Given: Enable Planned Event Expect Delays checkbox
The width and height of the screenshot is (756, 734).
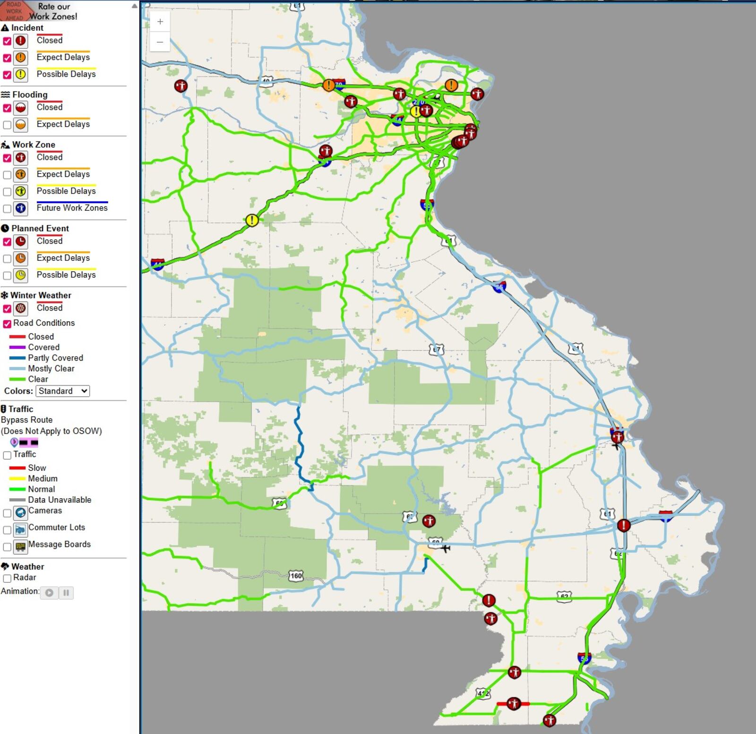Looking at the screenshot, I should click(7, 259).
